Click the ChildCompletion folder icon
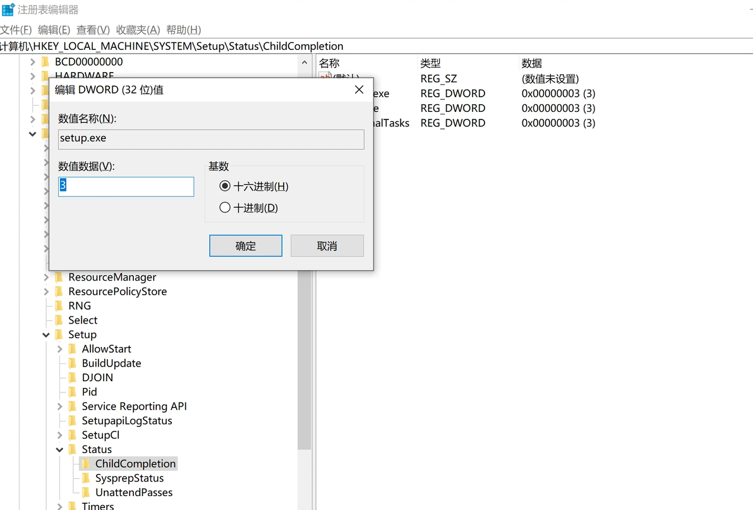Viewport: 753px width, 510px height. [86, 463]
